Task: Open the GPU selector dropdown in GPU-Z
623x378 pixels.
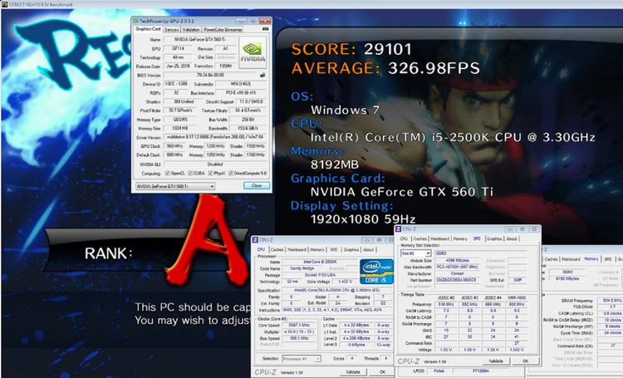Action: pyautogui.click(x=175, y=186)
